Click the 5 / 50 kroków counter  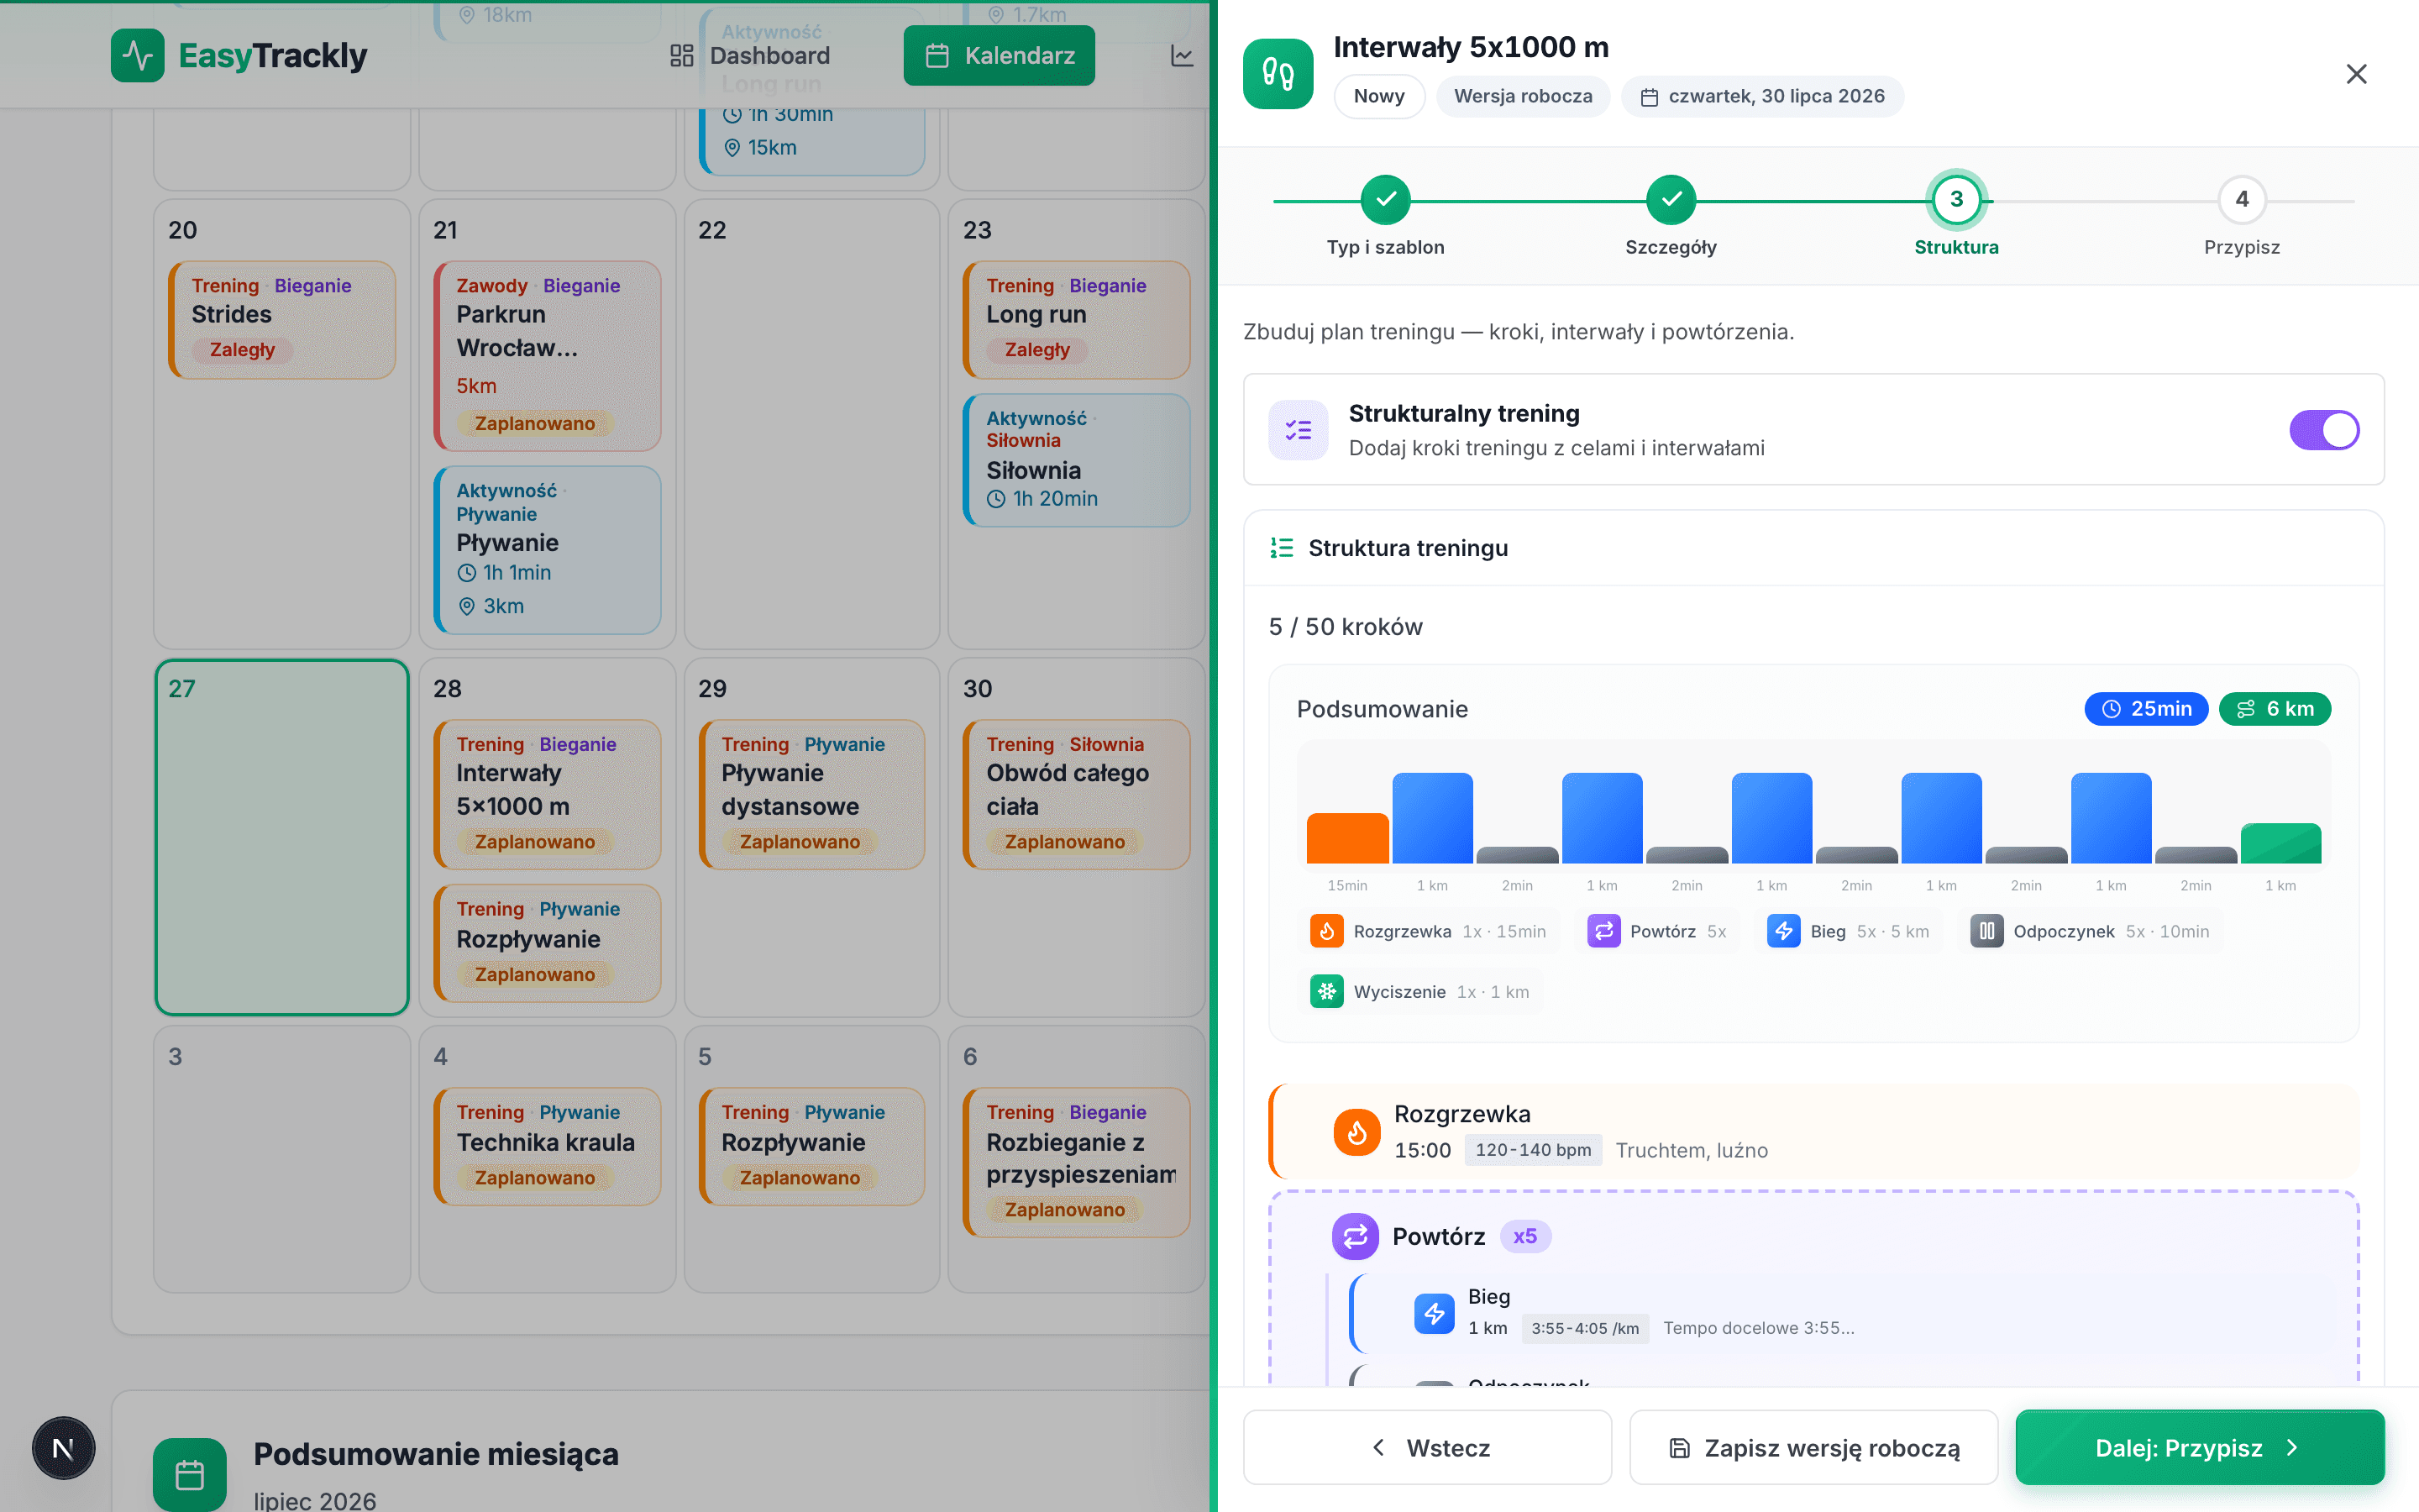click(1346, 627)
